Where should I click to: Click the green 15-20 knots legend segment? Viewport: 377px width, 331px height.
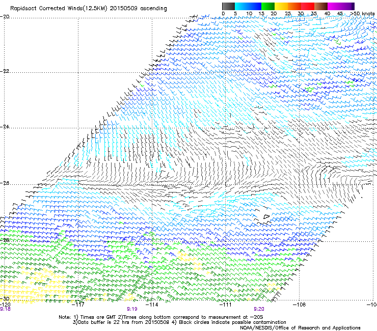tap(268, 6)
